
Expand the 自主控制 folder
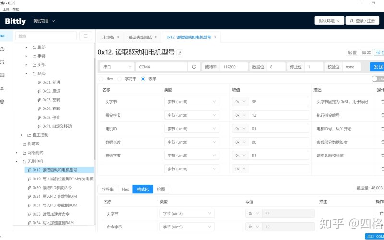click(x=22, y=135)
